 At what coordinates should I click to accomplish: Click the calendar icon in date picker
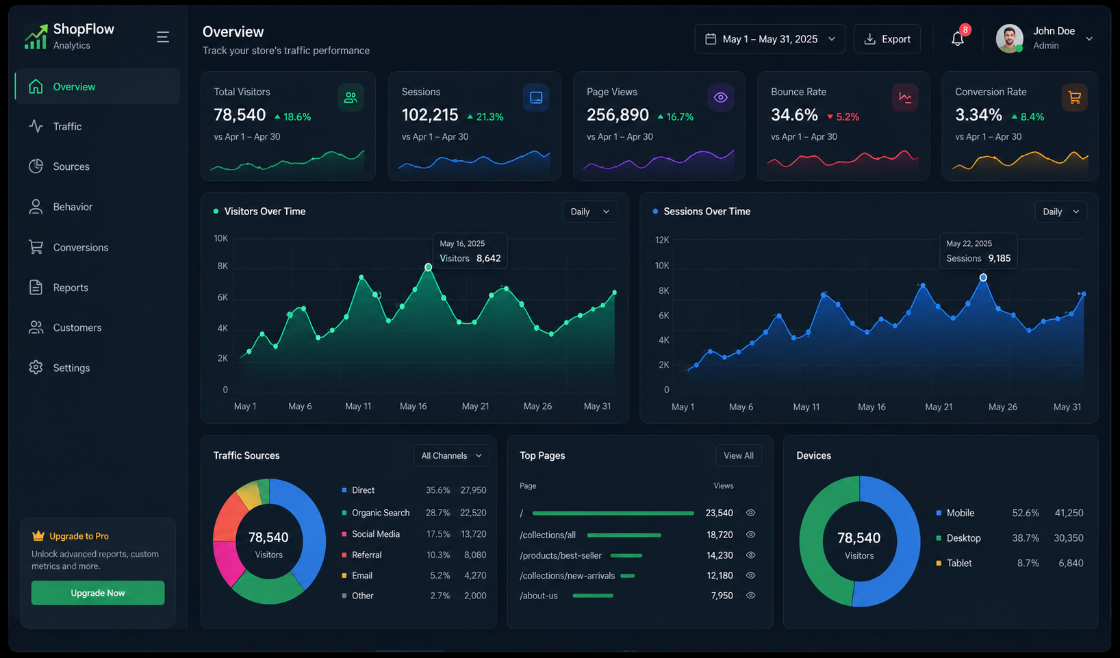click(711, 39)
